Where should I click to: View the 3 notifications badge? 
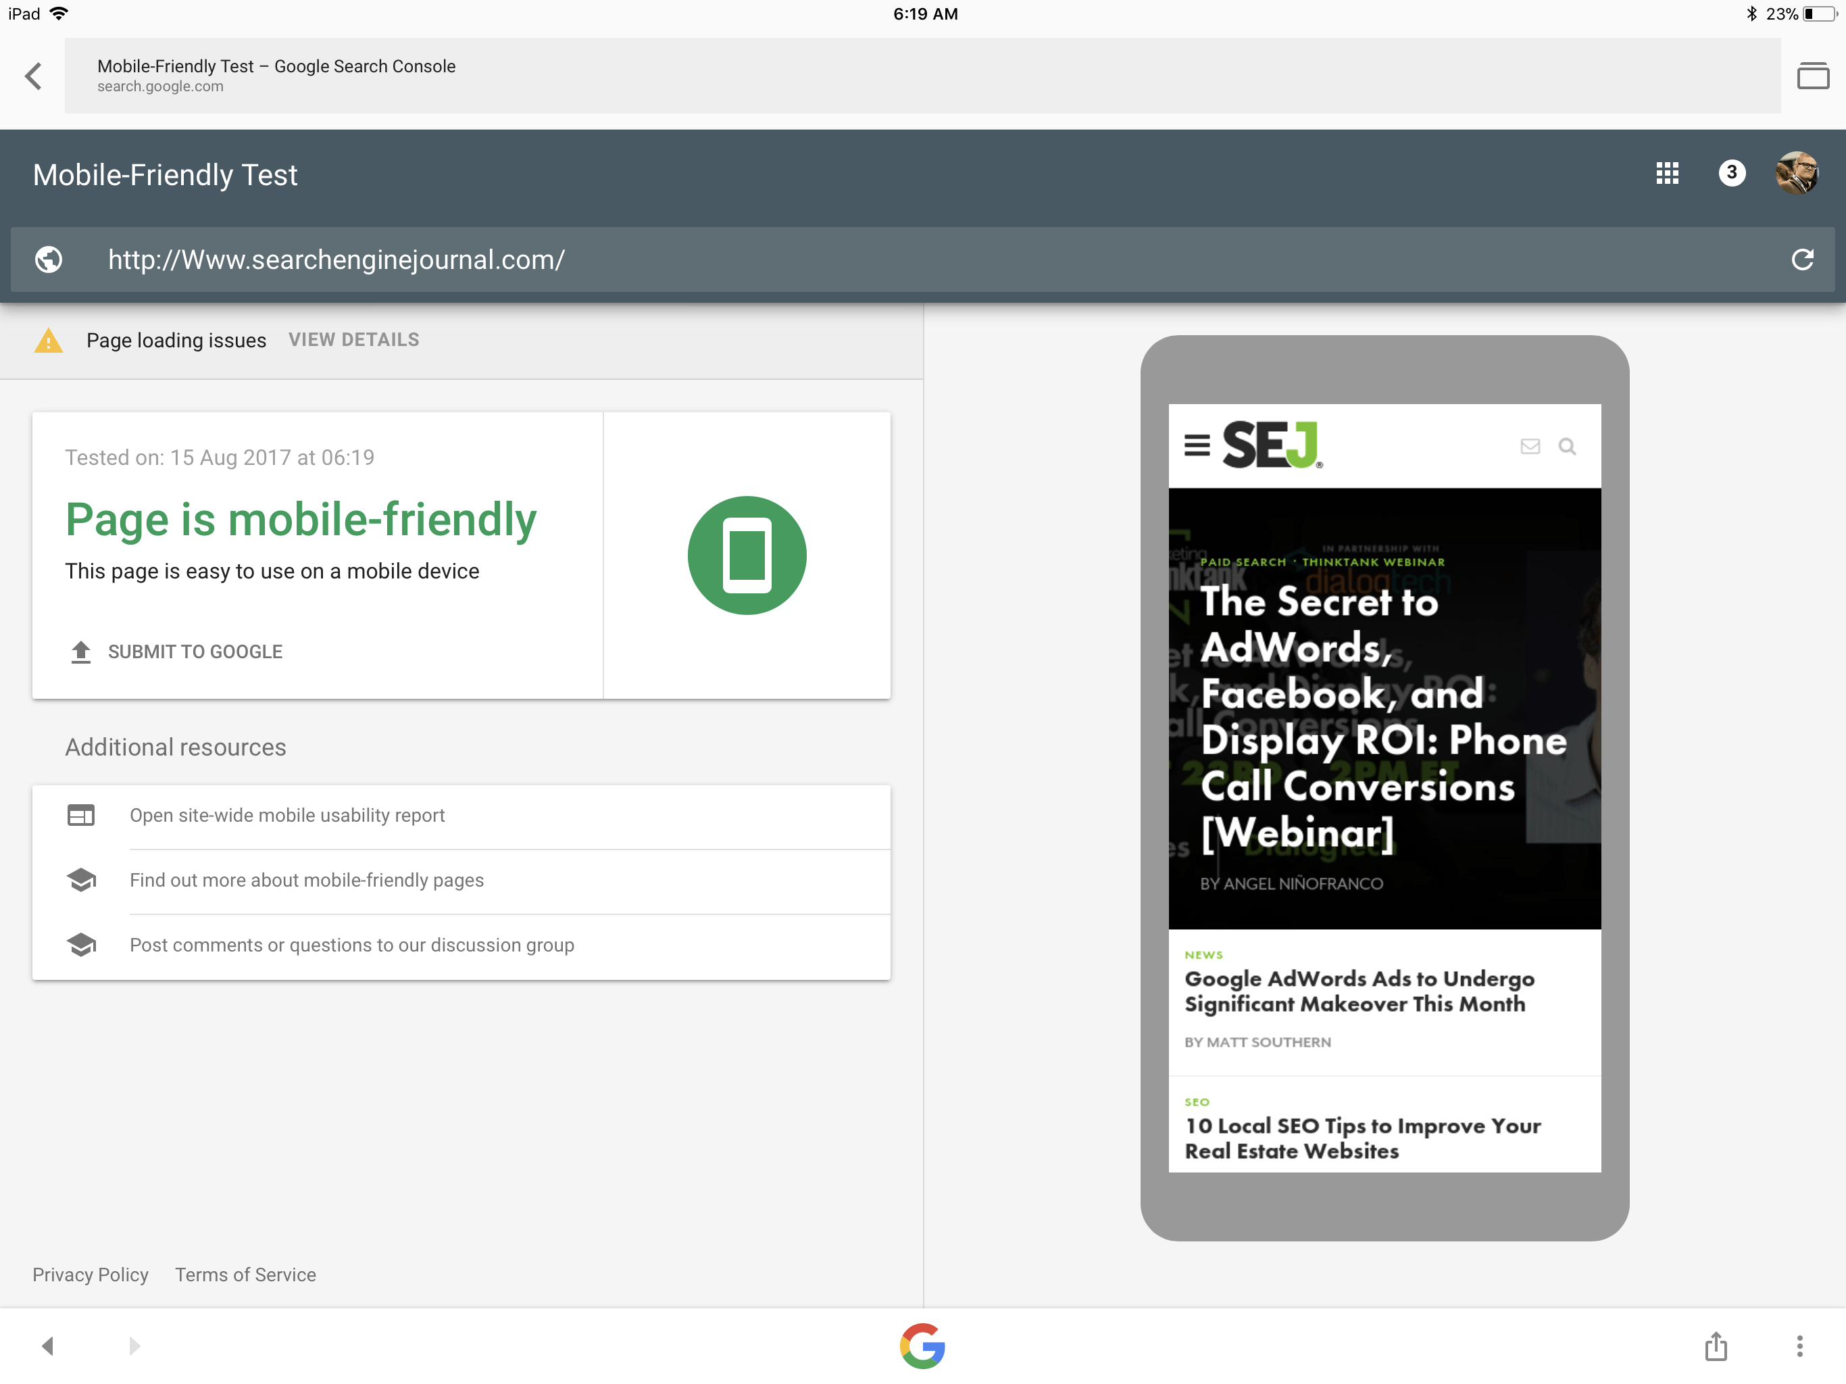click(1732, 174)
